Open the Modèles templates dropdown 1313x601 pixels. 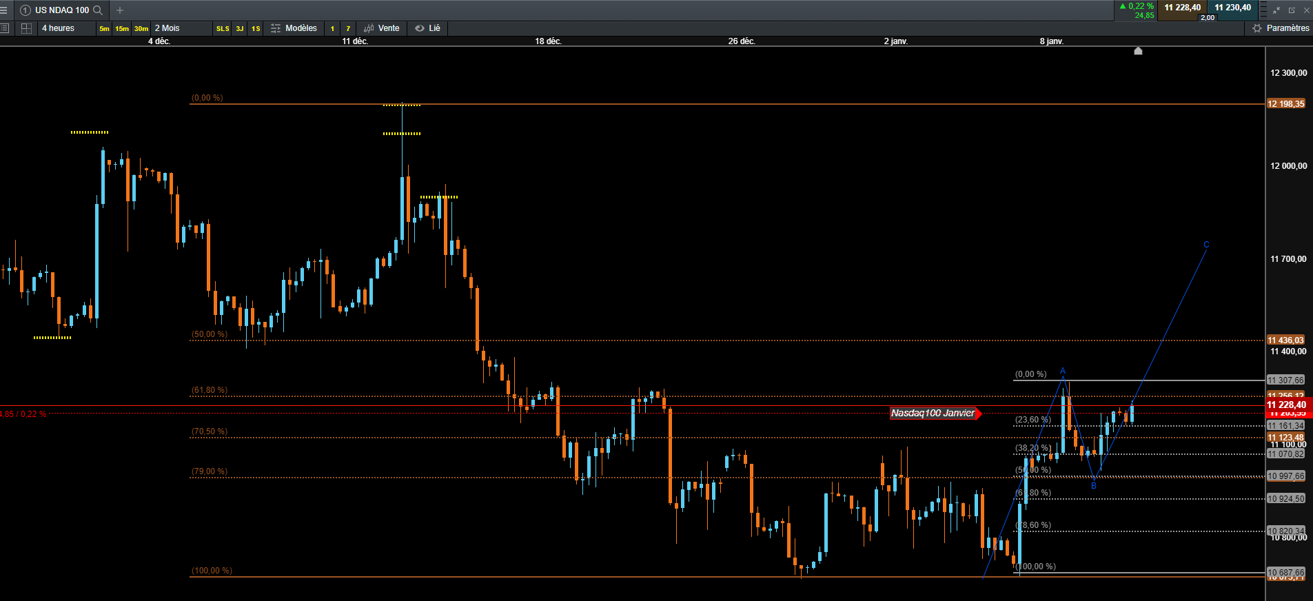(294, 28)
